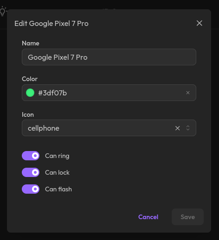Click the Can ring label text
Screen dimensions: 219x240
tap(57, 156)
